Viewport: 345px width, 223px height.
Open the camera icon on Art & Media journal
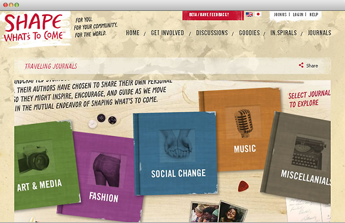tap(33, 157)
